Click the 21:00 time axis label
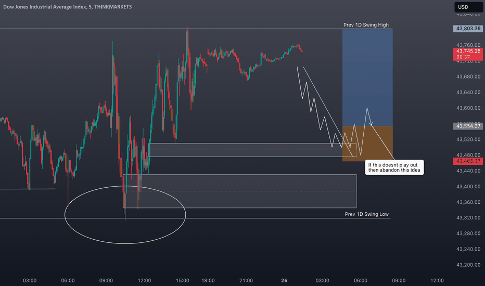Screen dimensions: 485x286 pyautogui.click(x=246, y=280)
